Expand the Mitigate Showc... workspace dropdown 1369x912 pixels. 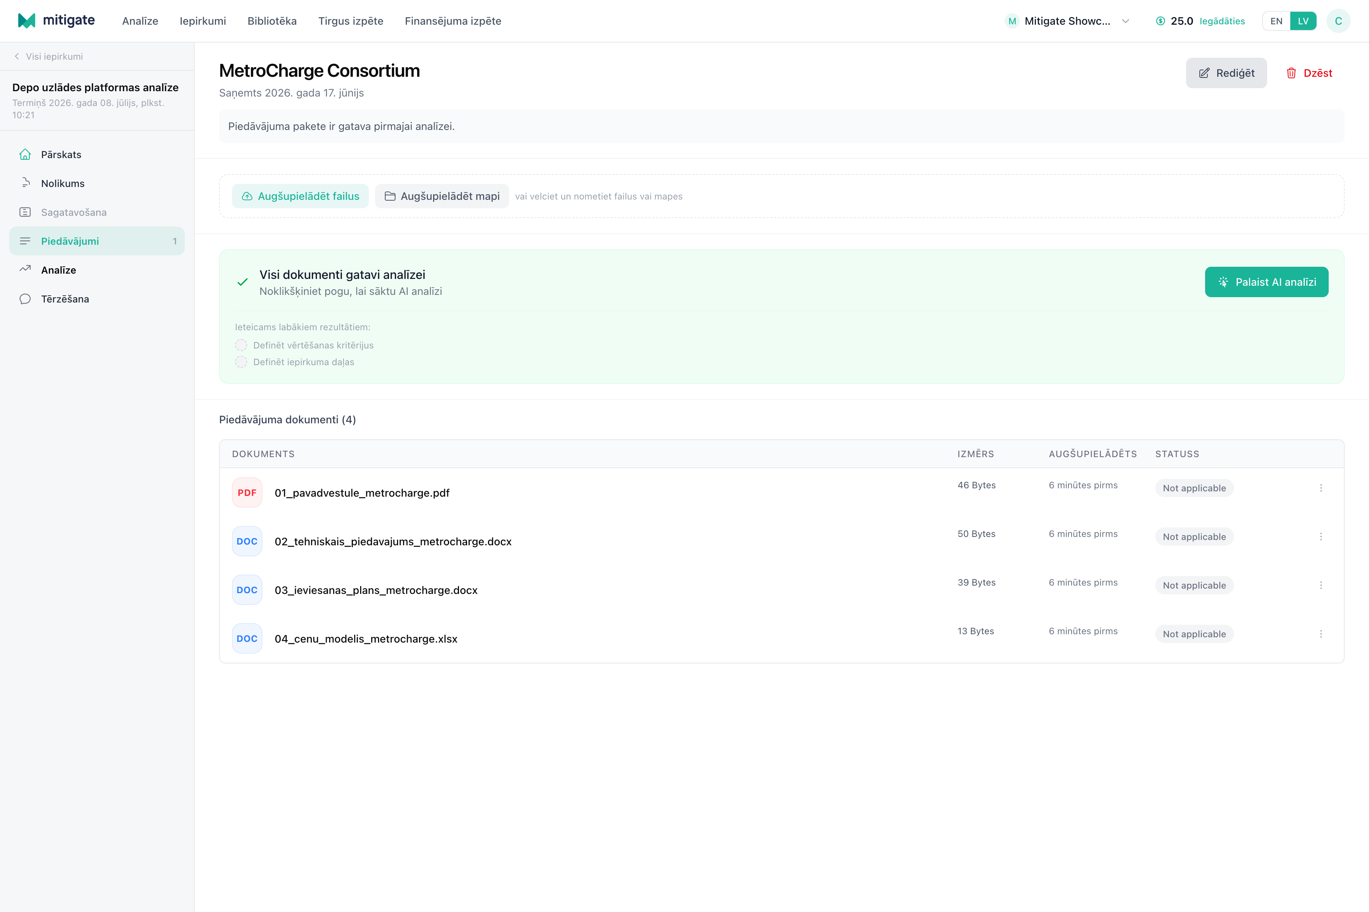click(x=1068, y=21)
